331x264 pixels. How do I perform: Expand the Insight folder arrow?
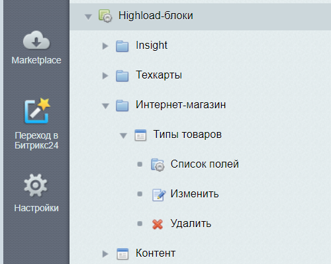(x=105, y=46)
